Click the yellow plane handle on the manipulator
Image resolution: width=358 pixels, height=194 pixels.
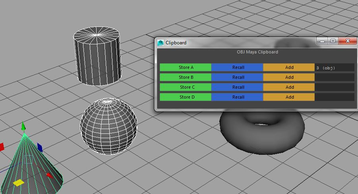[x=18, y=183]
